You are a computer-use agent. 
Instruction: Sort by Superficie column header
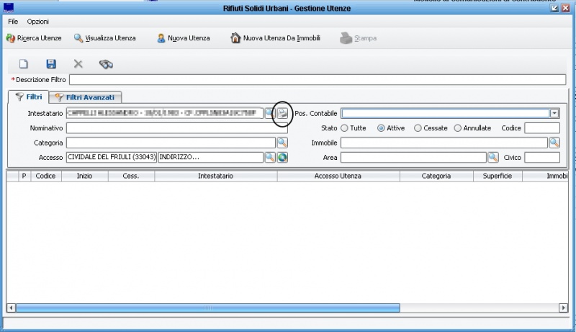(498, 176)
